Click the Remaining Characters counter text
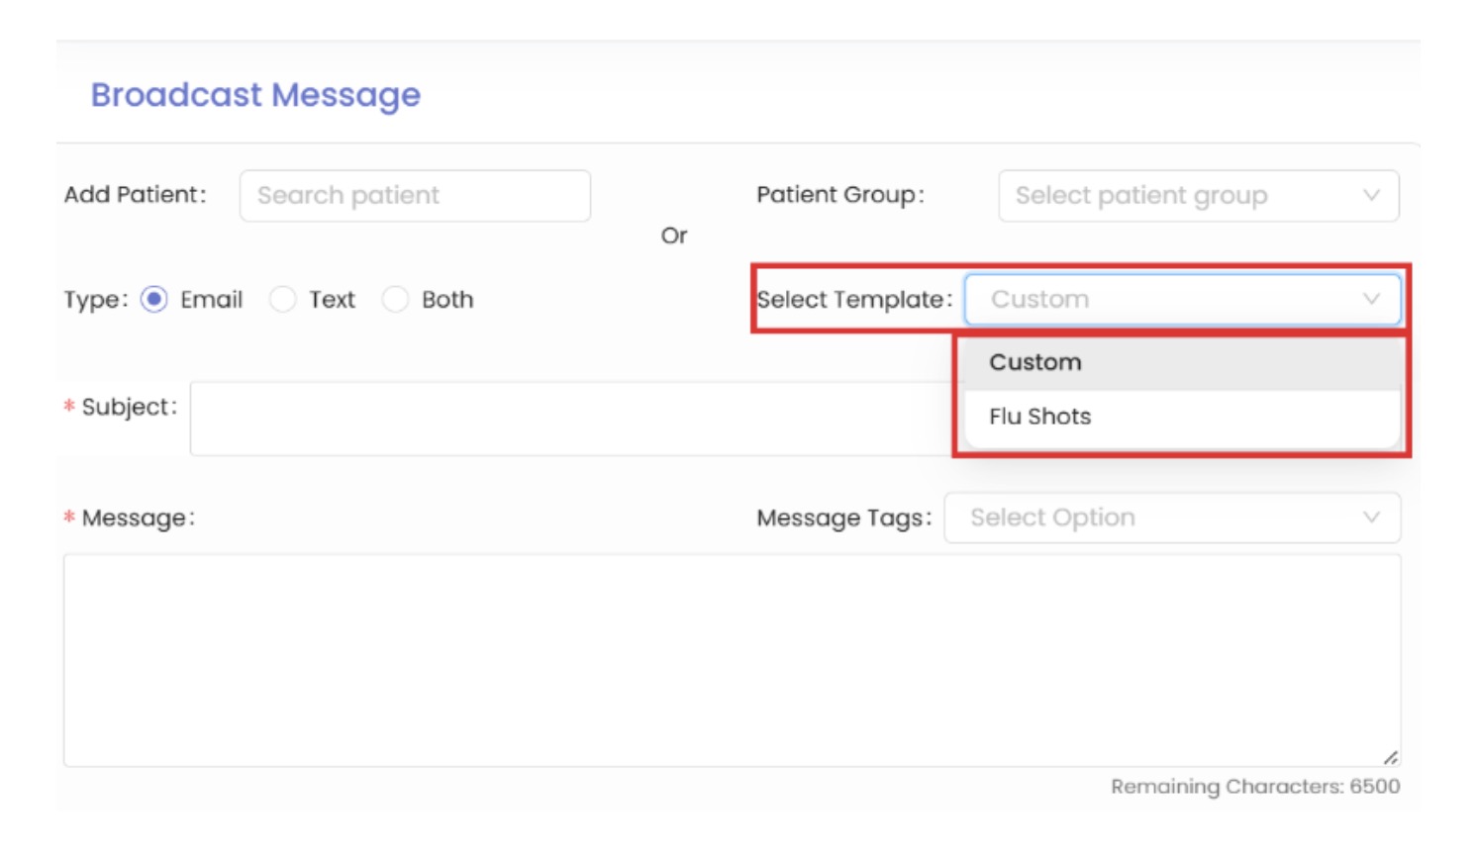The height and width of the screenshot is (861, 1477). tap(1254, 787)
